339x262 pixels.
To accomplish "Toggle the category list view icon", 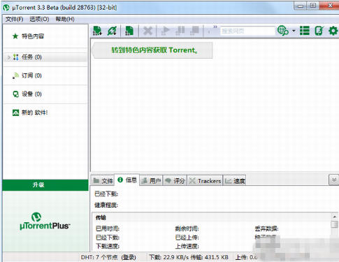I will 305,31.
